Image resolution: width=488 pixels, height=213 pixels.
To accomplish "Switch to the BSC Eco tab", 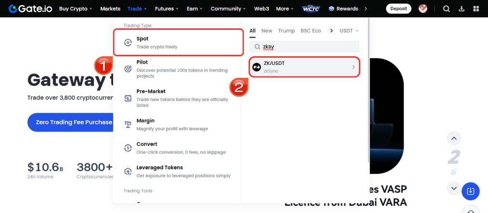I will click(x=311, y=31).
